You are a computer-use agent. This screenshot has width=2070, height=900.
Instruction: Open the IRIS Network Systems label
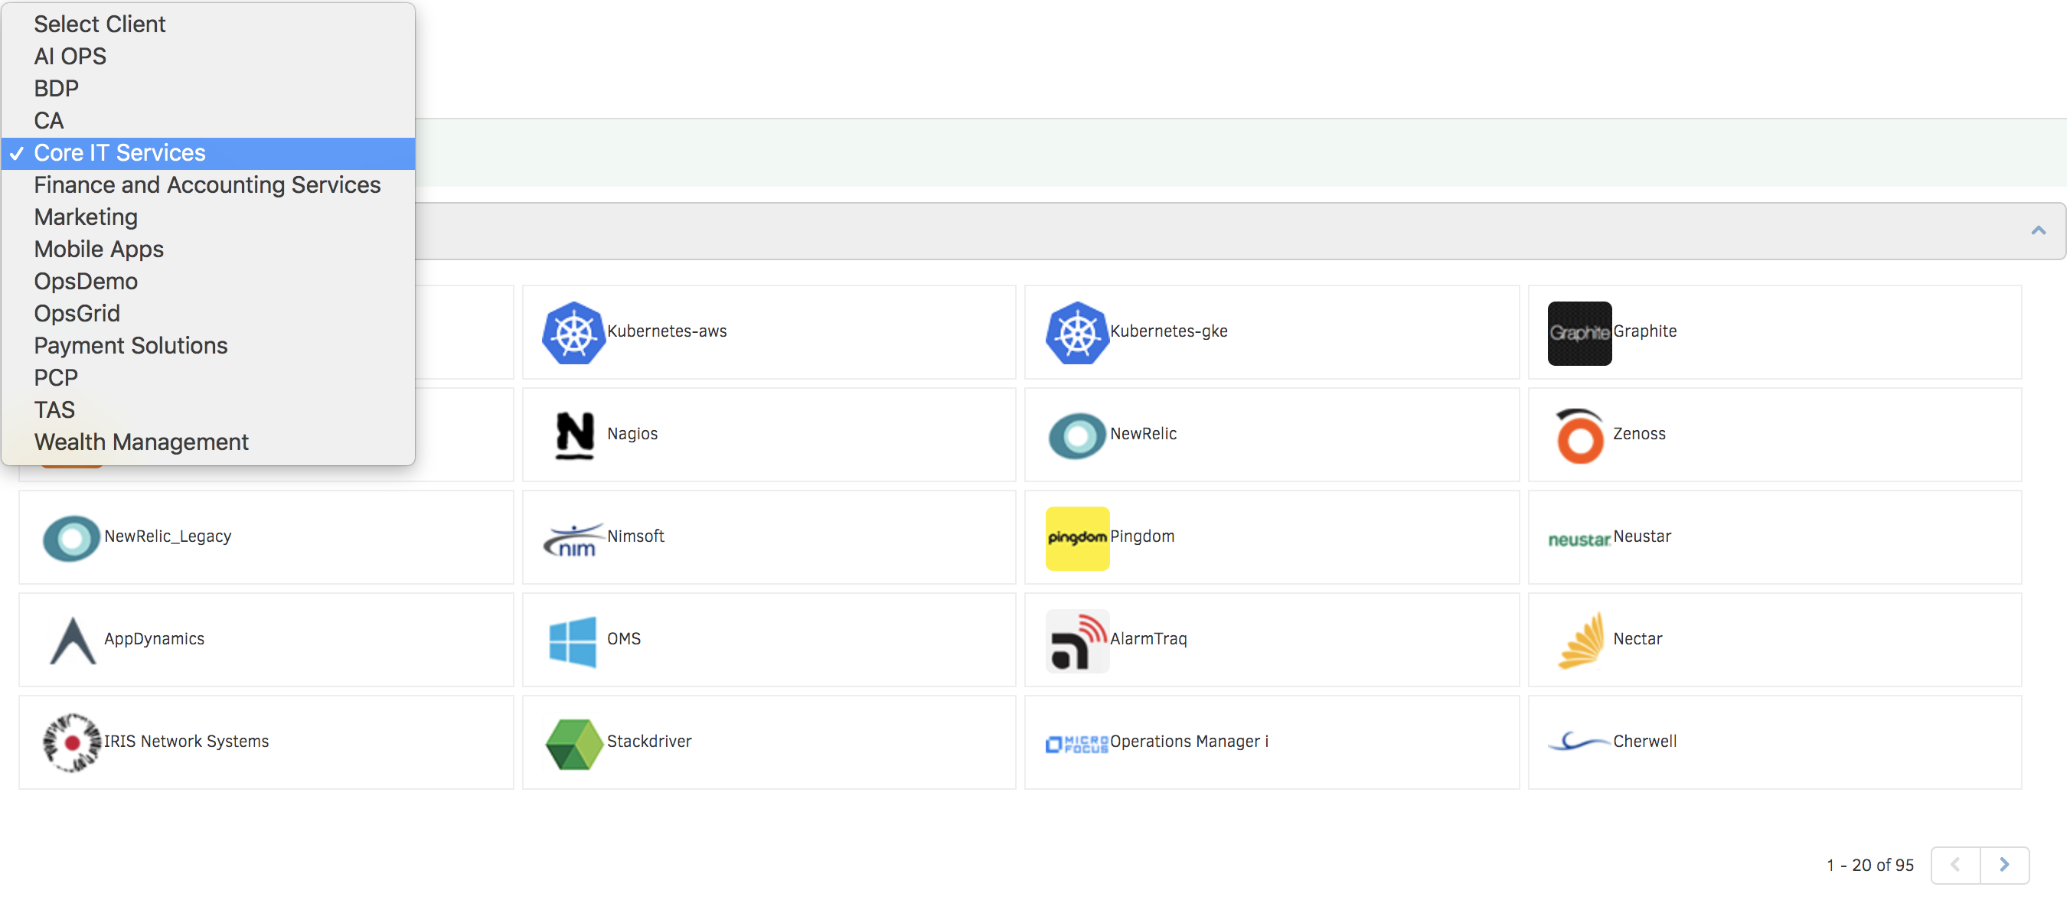185,742
